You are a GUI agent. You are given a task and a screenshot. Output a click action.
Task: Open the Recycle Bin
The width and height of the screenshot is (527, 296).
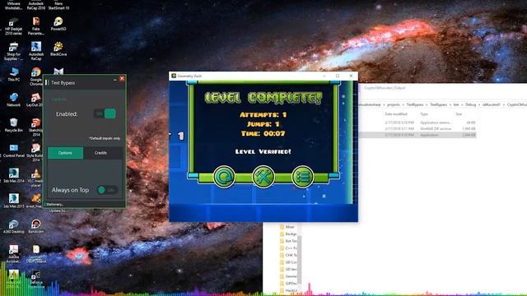[x=13, y=125]
